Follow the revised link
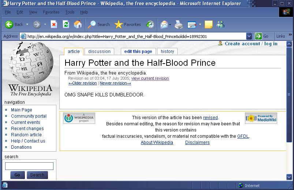Screen dimensions: 294x190 click(211, 118)
